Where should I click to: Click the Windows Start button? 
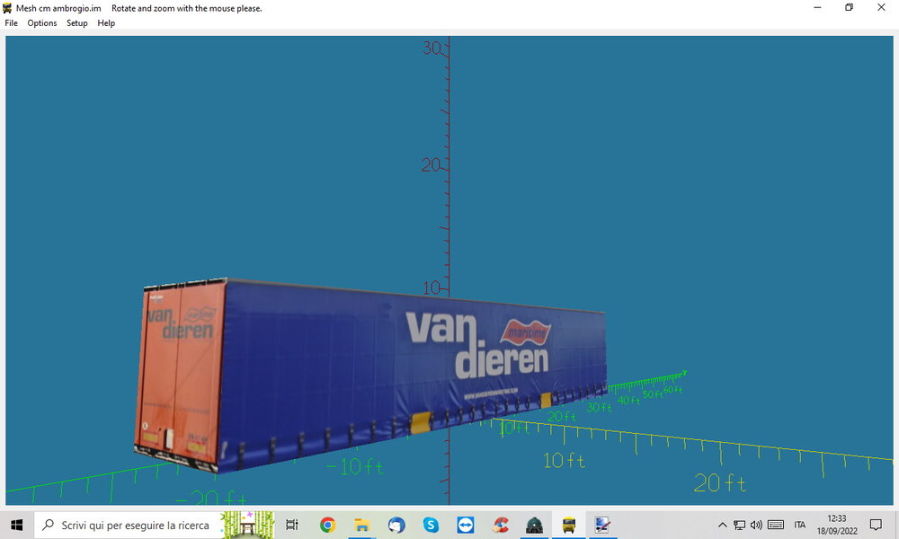[16, 525]
